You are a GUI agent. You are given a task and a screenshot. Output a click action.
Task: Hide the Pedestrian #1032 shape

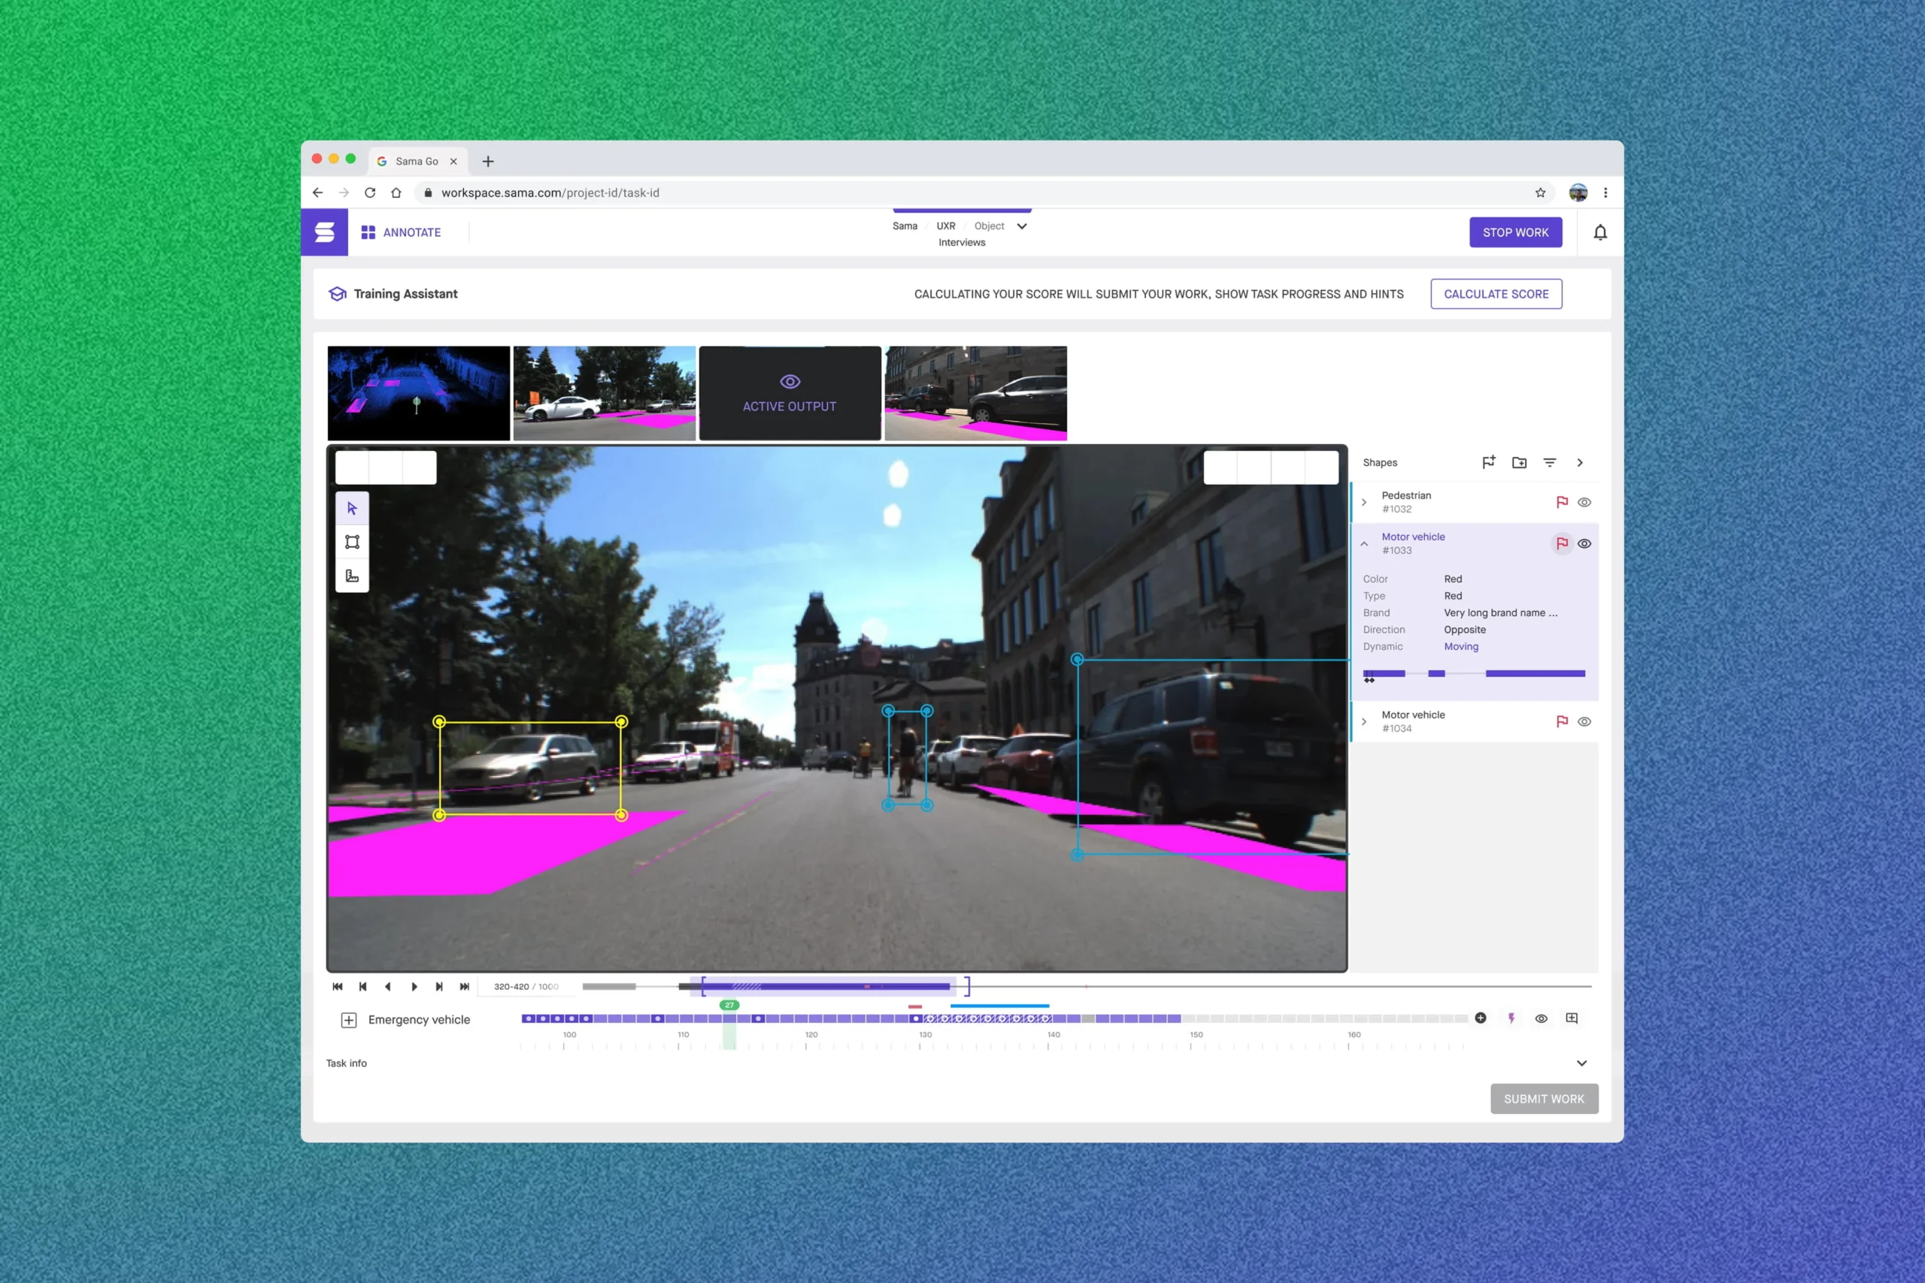1585,501
